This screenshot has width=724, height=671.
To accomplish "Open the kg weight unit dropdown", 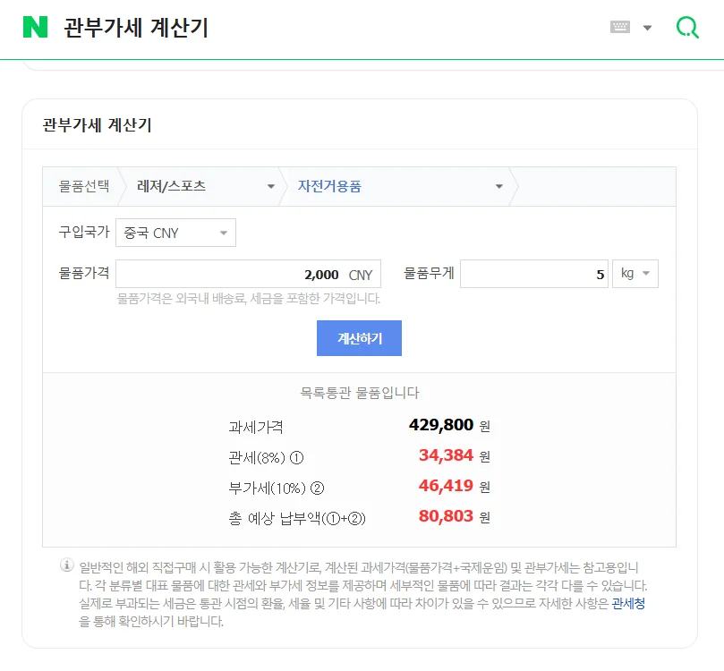I will coord(635,274).
